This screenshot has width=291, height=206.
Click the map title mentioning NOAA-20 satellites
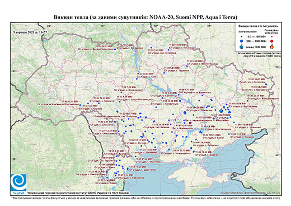145,17
